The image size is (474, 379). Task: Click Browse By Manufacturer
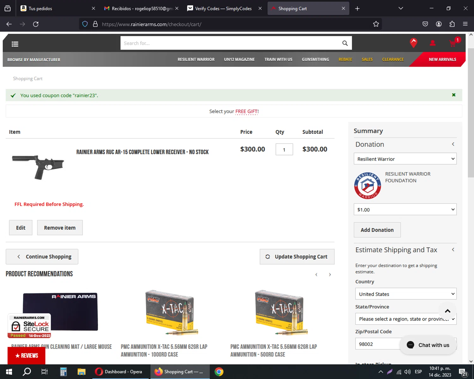[34, 60]
